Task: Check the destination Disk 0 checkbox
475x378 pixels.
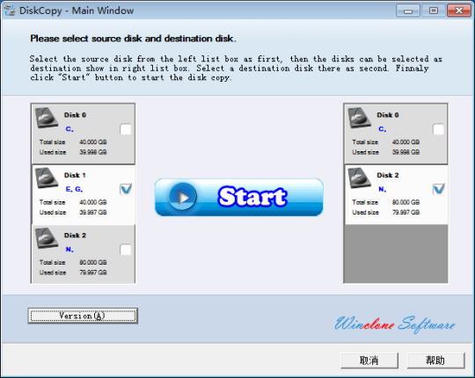Action: (x=438, y=129)
